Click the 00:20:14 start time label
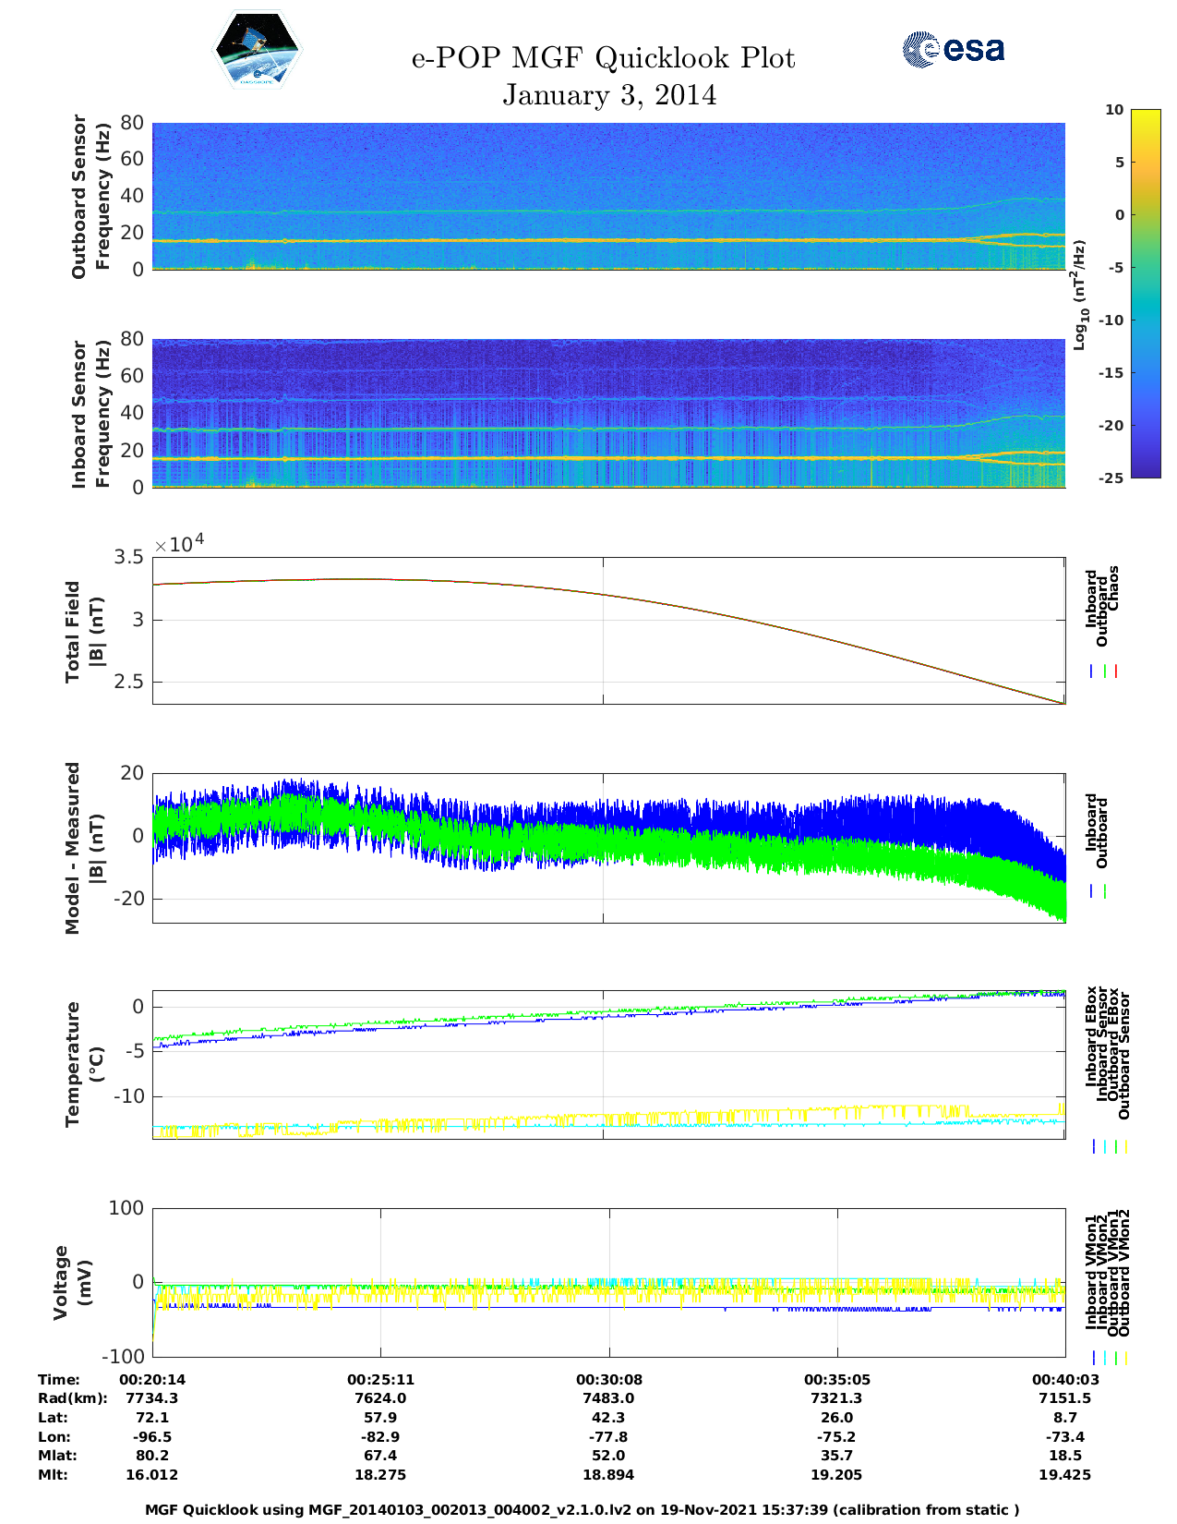The height and width of the screenshot is (1524, 1177). pos(152,1379)
